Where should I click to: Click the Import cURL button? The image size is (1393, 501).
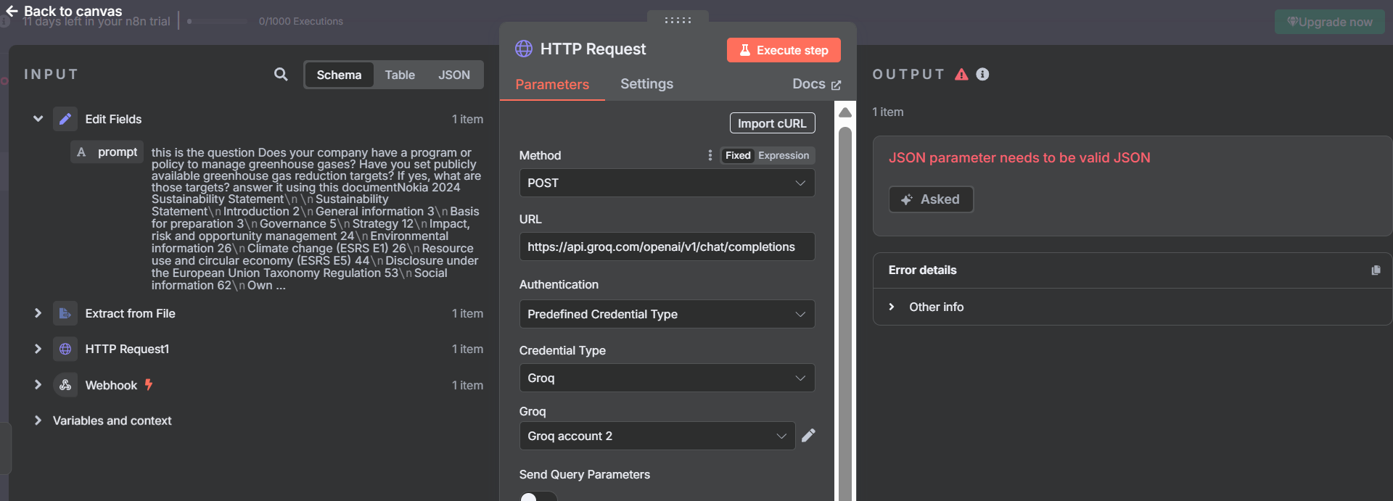[771, 123]
